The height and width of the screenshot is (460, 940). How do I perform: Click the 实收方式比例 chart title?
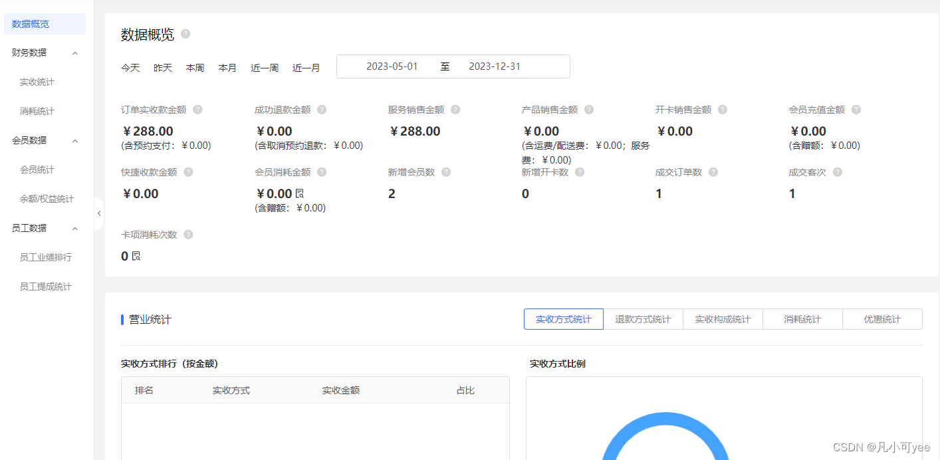[558, 364]
